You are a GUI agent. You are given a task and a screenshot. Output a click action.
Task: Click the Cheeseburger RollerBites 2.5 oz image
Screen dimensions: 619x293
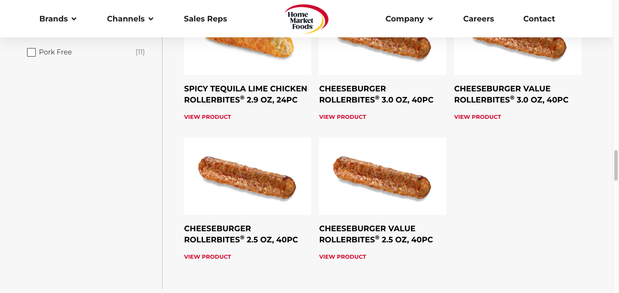(x=248, y=176)
